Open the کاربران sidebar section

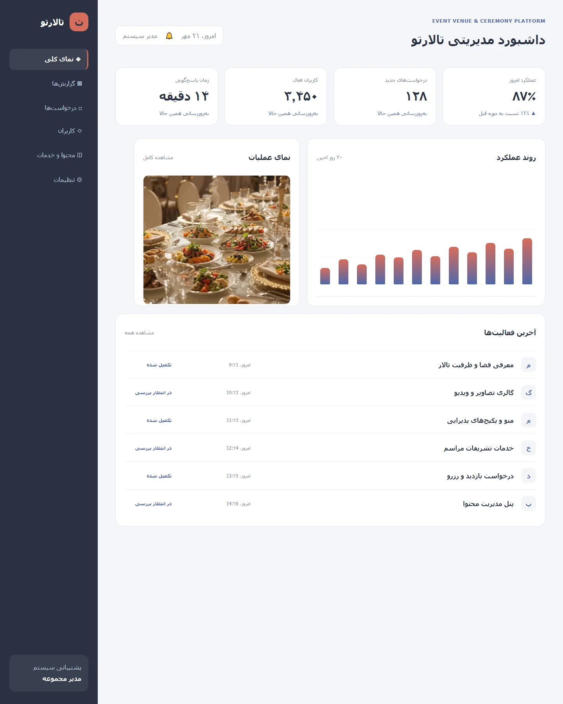coord(49,131)
